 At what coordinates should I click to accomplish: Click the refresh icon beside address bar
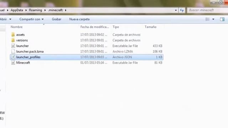click(182, 10)
